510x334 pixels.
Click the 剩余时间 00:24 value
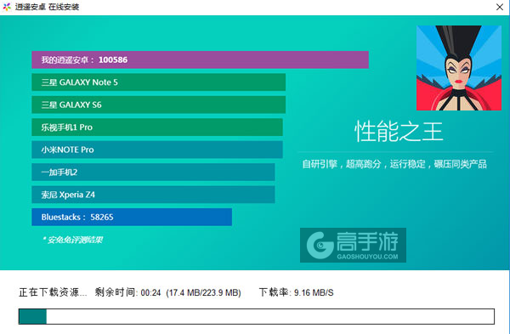(x=127, y=292)
